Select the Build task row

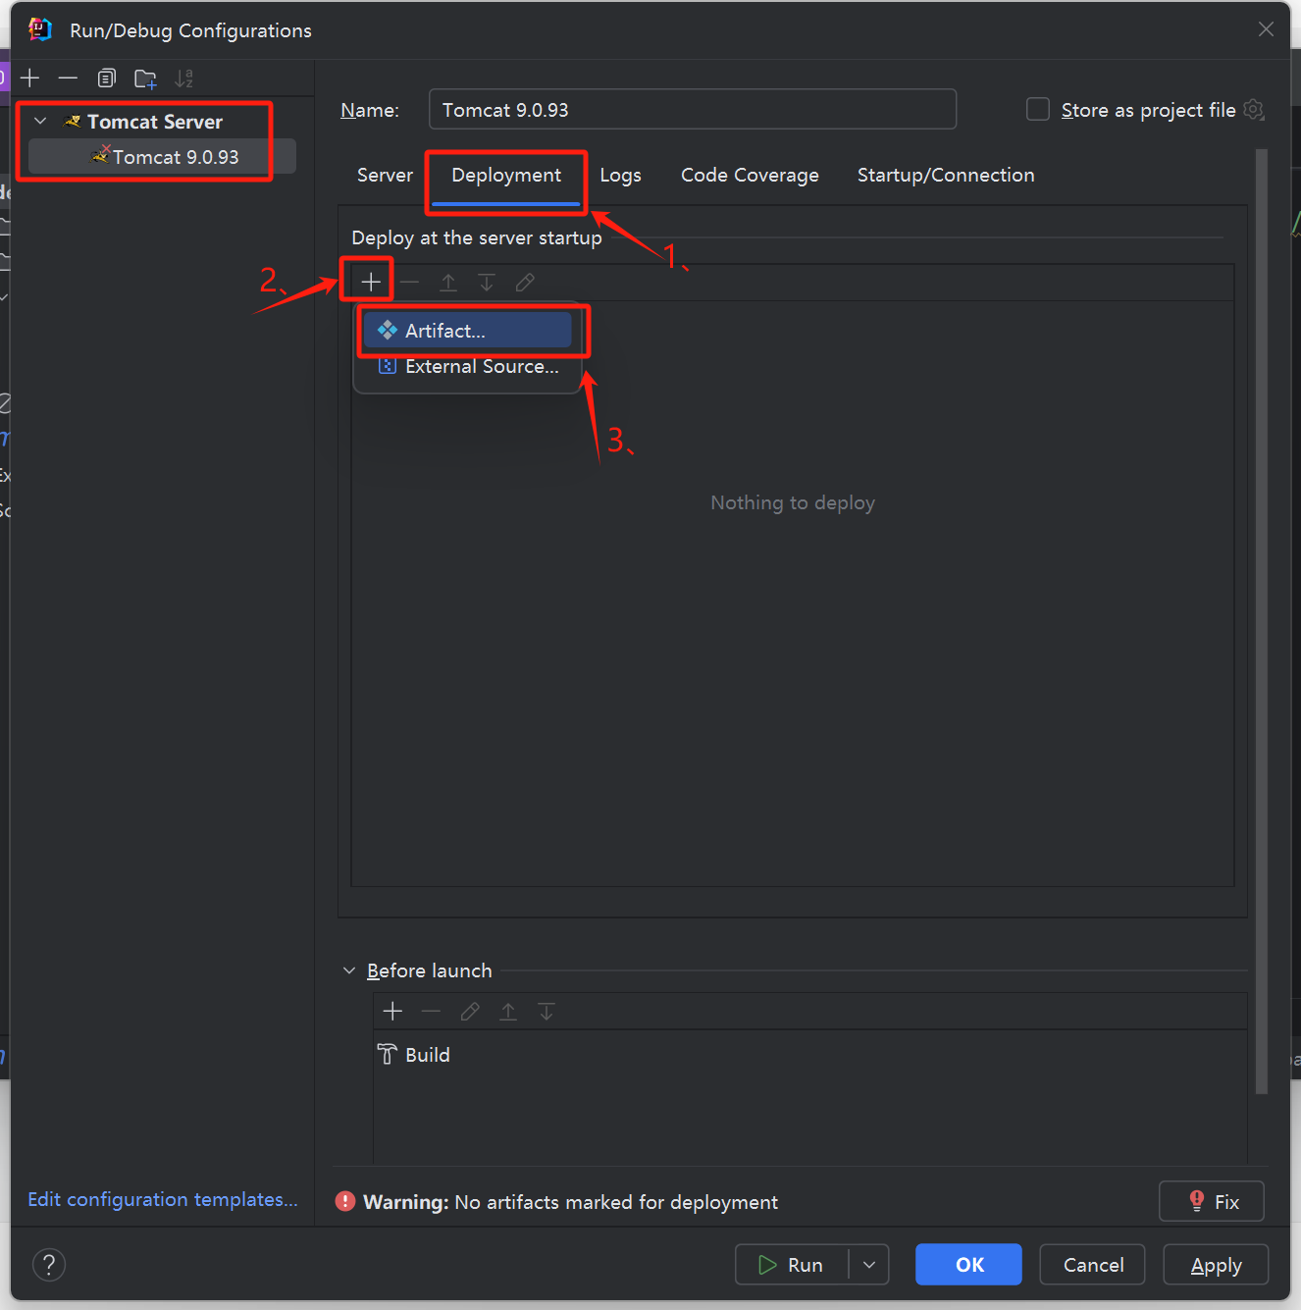pyautogui.click(x=809, y=1055)
